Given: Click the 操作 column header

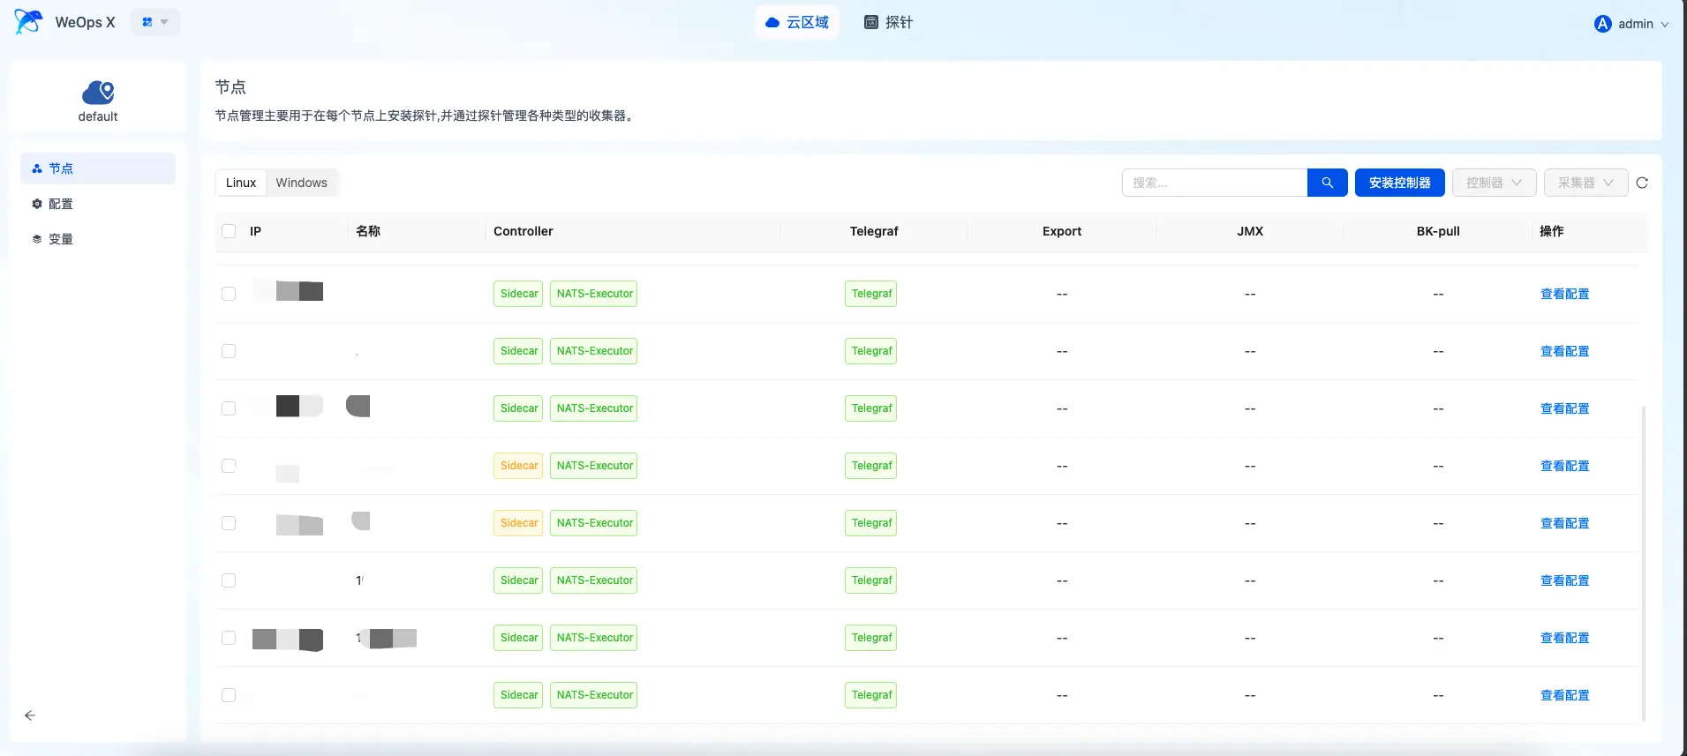Looking at the screenshot, I should (1552, 231).
